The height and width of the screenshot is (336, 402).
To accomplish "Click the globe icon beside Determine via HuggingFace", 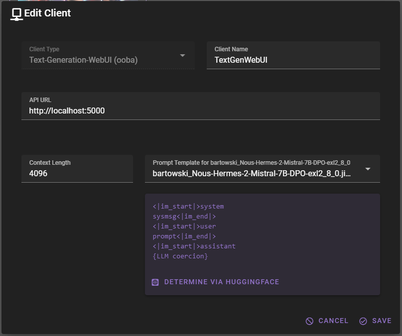I will (155, 282).
